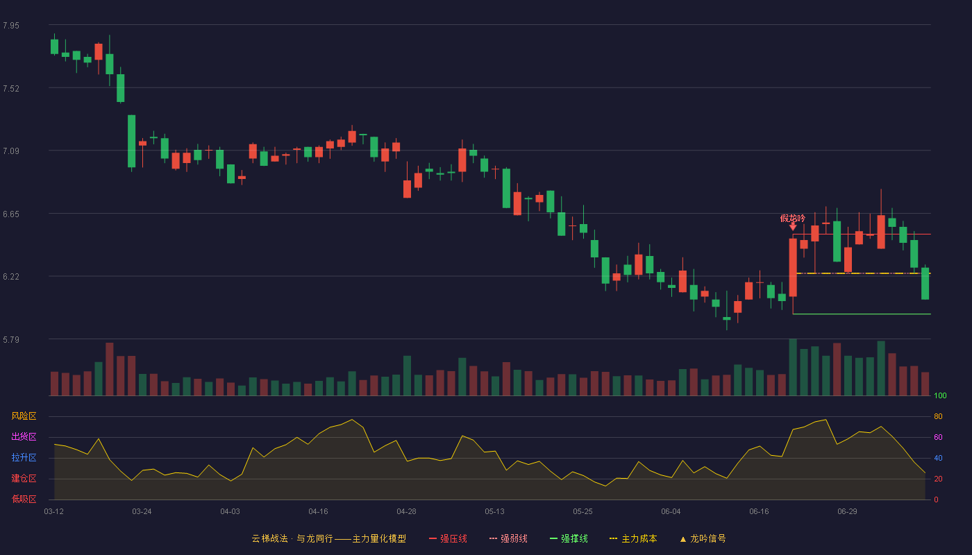Image resolution: width=972 pixels, height=555 pixels.
Task: Click the 7.52 price axis label
Action: coord(11,89)
